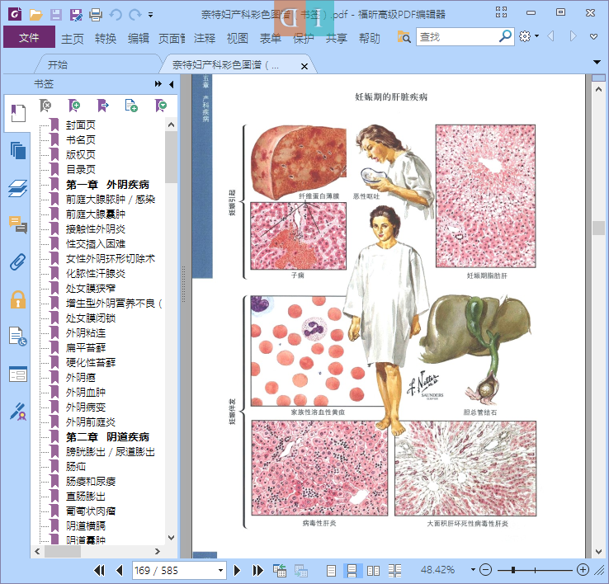Open the quick access toolbar customize arrow
The height and width of the screenshot is (584, 609).
click(150, 15)
